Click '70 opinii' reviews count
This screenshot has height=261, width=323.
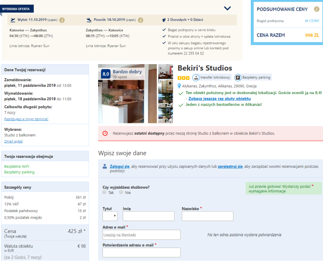(120, 77)
